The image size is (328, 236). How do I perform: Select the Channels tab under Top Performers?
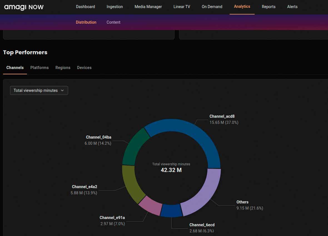[15, 68]
